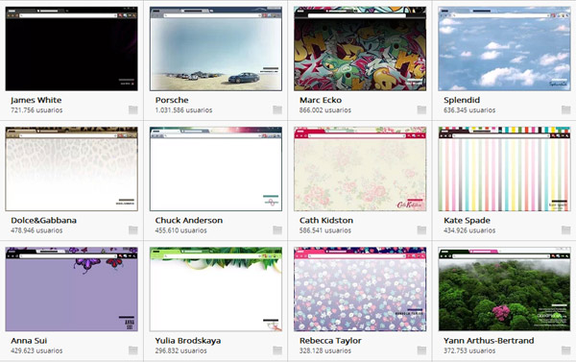
Task: Click the 296.832 usuarios count
Action: [x=180, y=350]
